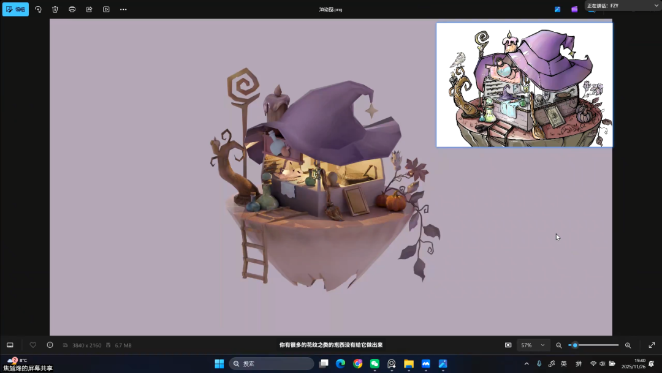Start slideshow with the play icon
The image size is (662, 373).
pos(106,9)
